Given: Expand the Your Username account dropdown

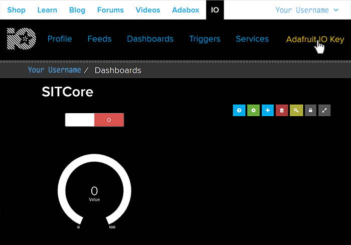Looking at the screenshot, I should click(307, 10).
